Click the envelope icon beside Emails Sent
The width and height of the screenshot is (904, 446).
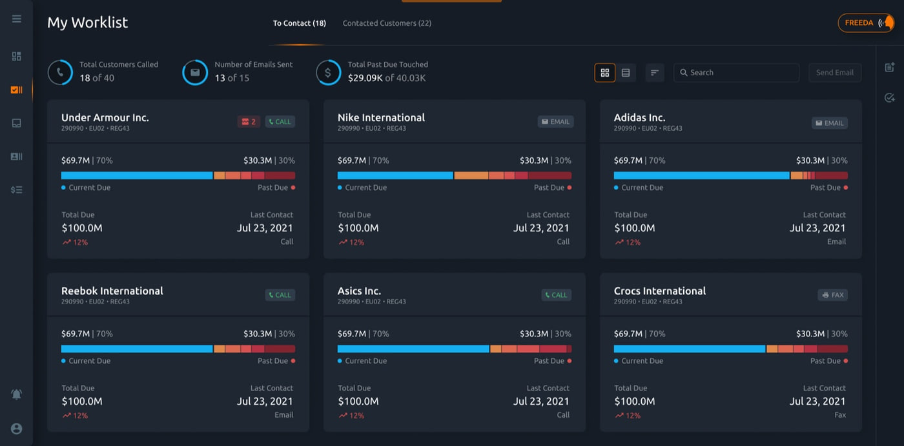click(195, 72)
